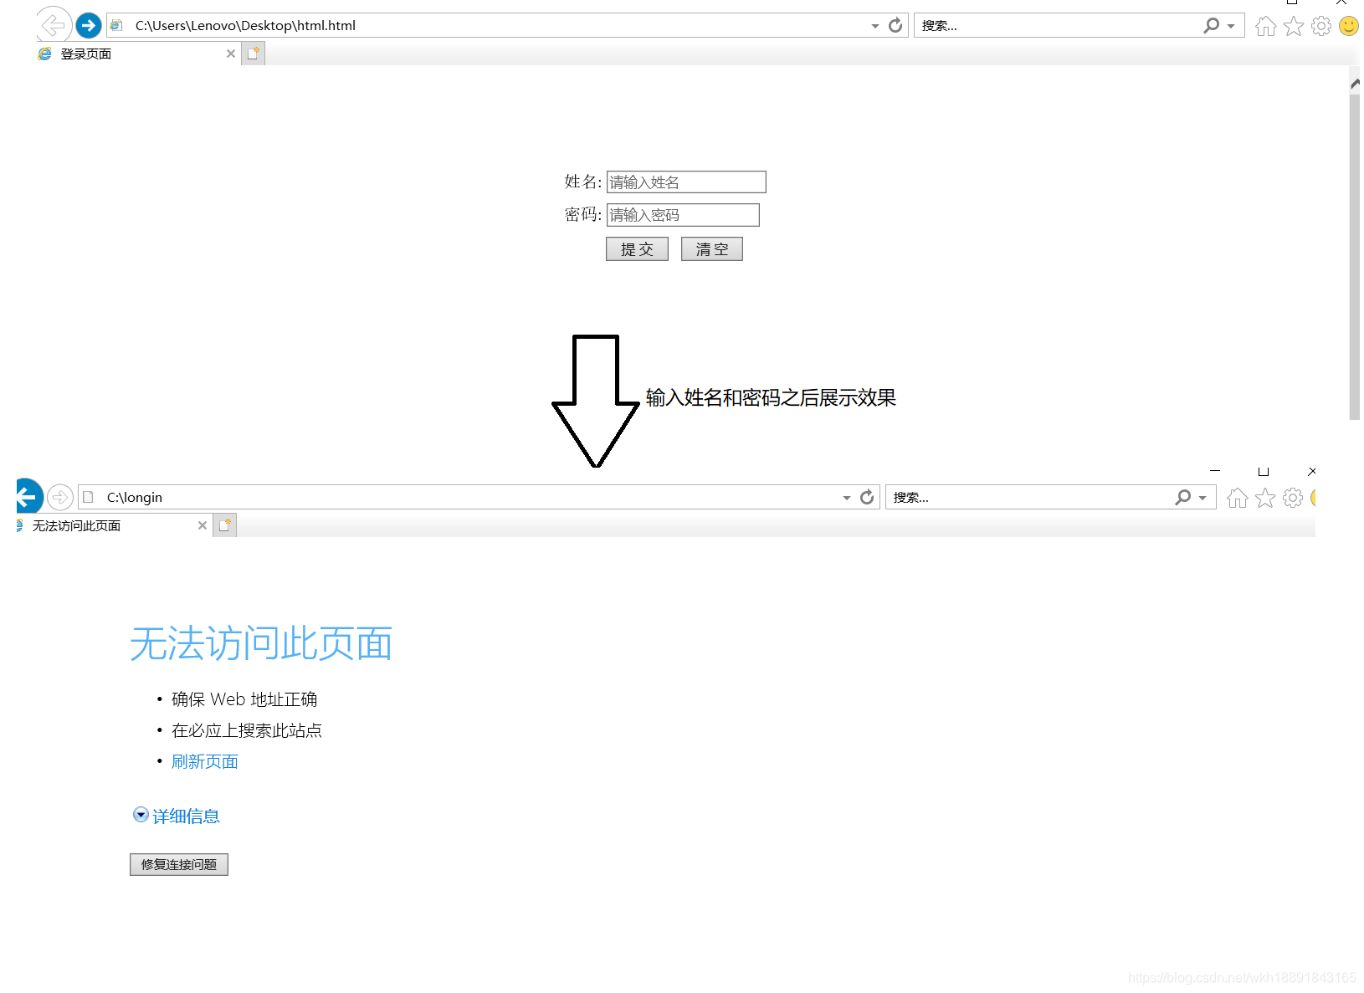Expand the search provider dropdown in the lower browser

pyautogui.click(x=1202, y=498)
